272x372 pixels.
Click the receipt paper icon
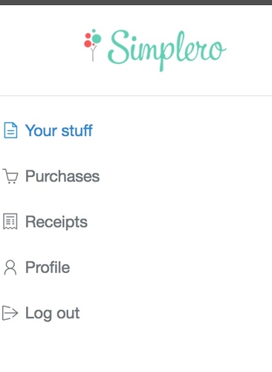(x=10, y=222)
